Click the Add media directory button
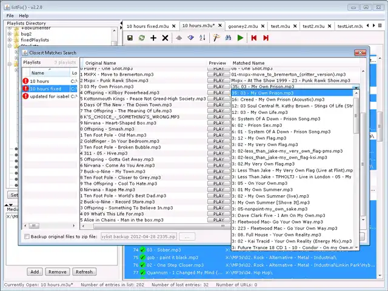388x291 pixels. 35,272
